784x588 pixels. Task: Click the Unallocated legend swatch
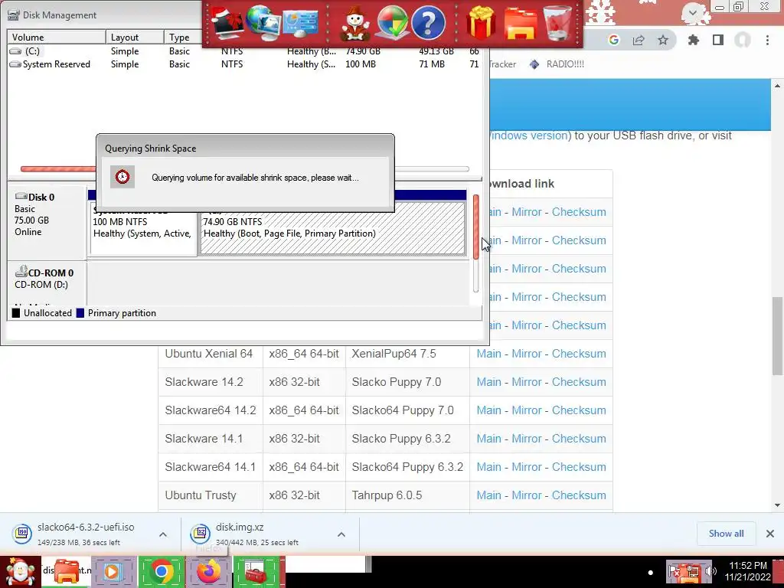[x=16, y=313]
